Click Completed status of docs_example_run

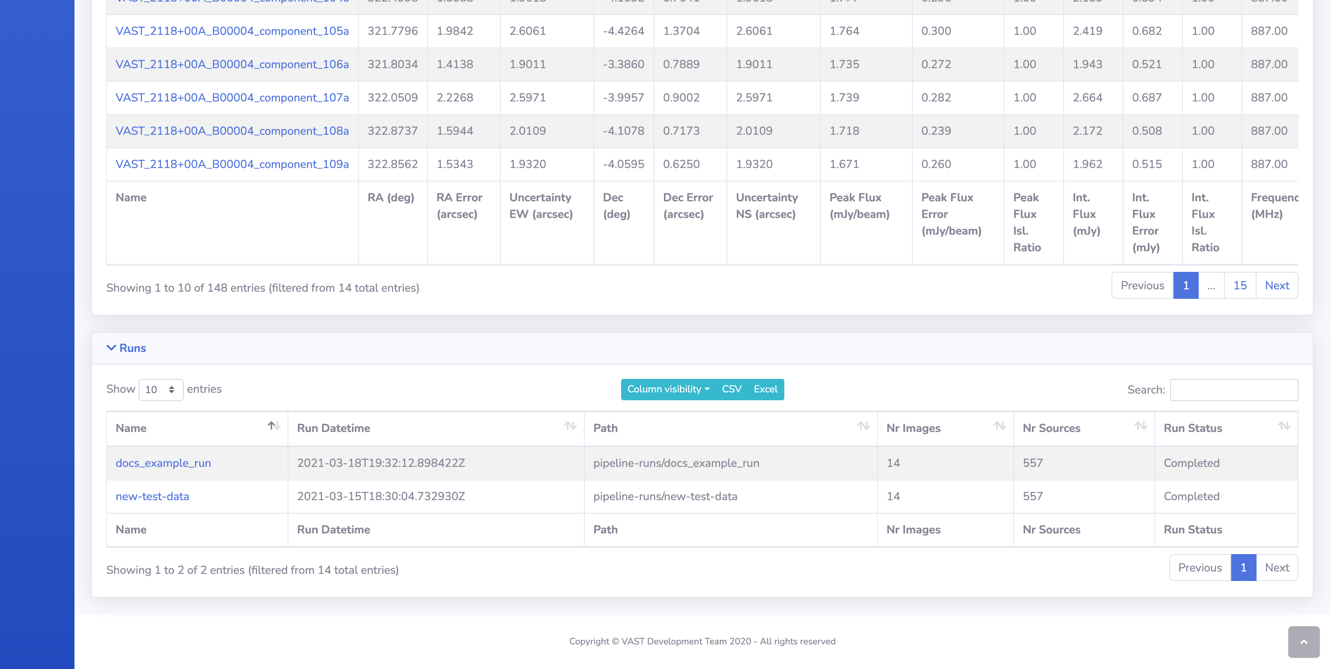tap(1192, 463)
